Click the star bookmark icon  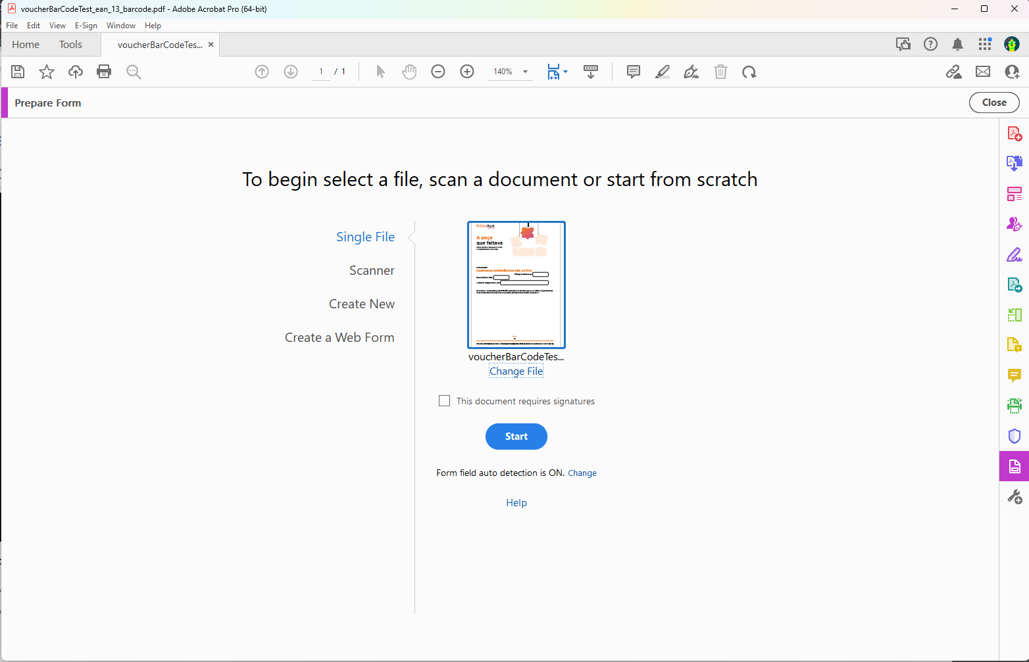pyautogui.click(x=47, y=72)
